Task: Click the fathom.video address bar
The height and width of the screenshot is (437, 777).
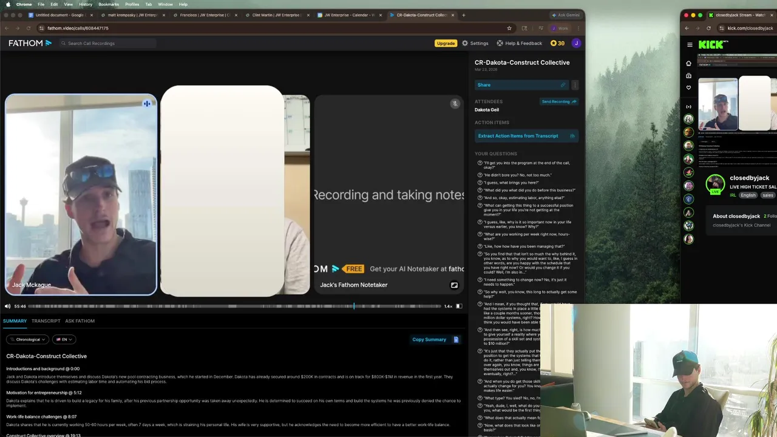Action: point(273,28)
